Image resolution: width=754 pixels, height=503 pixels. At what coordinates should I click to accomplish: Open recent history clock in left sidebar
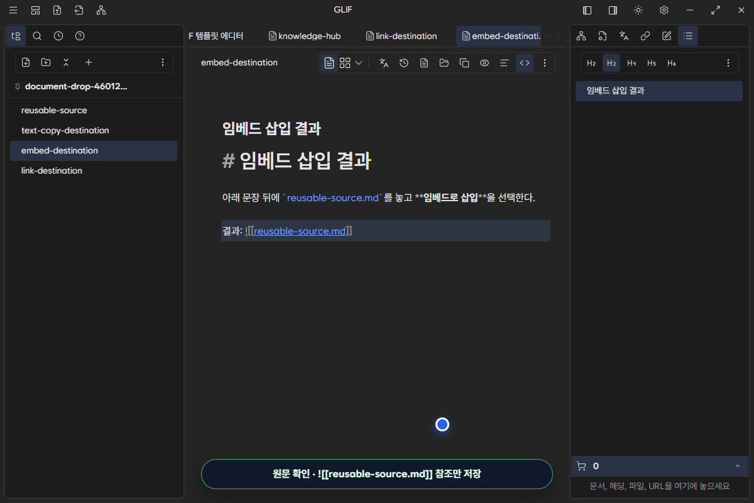58,36
